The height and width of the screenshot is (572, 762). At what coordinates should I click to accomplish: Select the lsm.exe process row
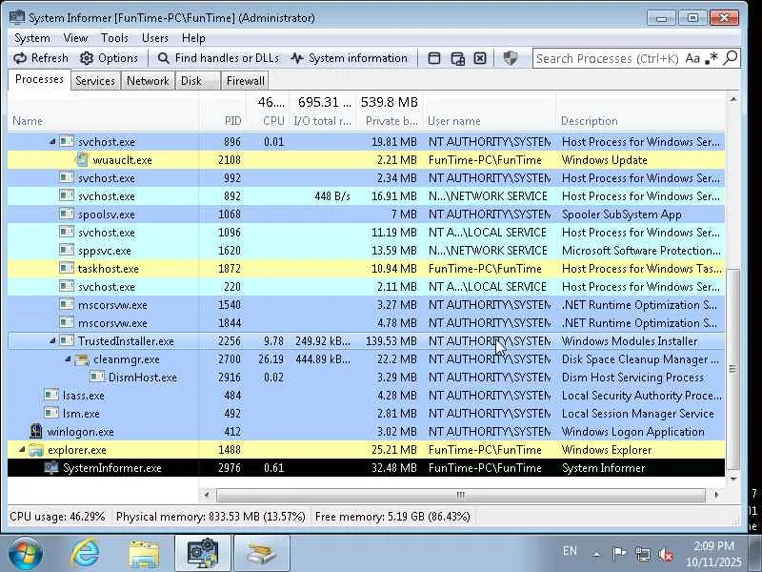[x=366, y=414]
